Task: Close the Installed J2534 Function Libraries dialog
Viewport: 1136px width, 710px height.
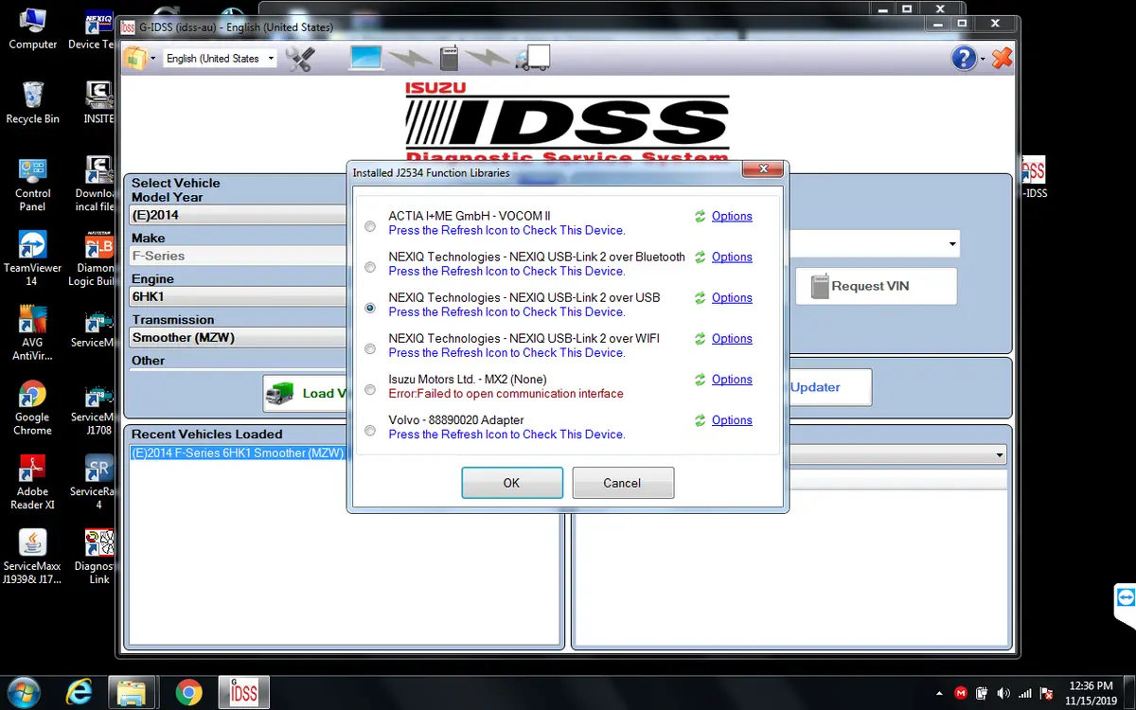Action: tap(762, 169)
